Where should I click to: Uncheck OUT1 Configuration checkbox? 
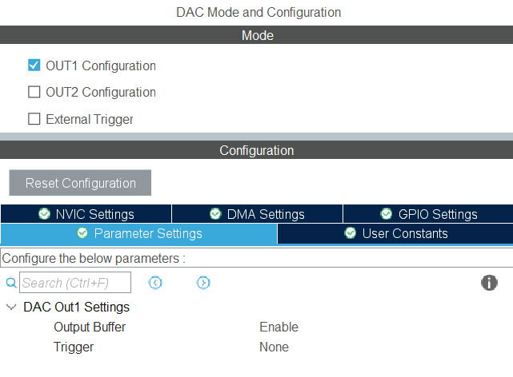[x=34, y=65]
